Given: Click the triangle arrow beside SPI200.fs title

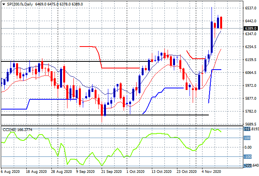Looking at the screenshot, I should [x=4, y=4].
